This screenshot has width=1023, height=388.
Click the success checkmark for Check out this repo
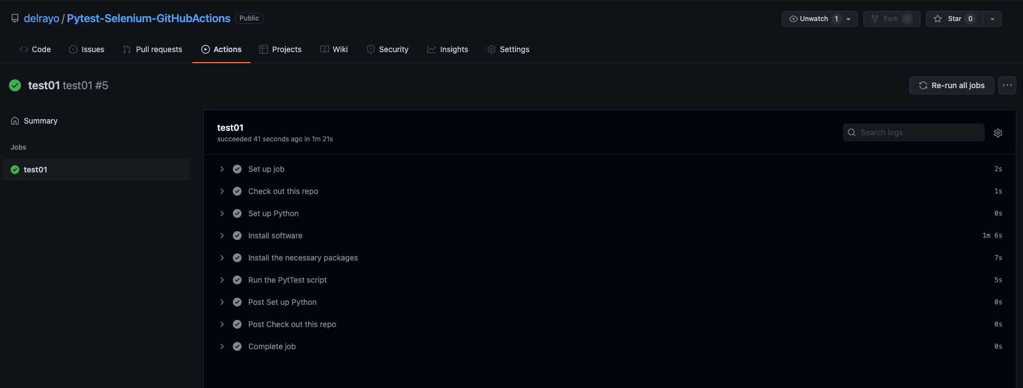tap(237, 191)
